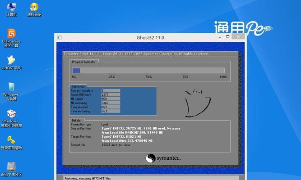Image resolution: width=301 pixels, height=180 pixels.
Task: Select the Speed value 1377
Action: click(111, 94)
